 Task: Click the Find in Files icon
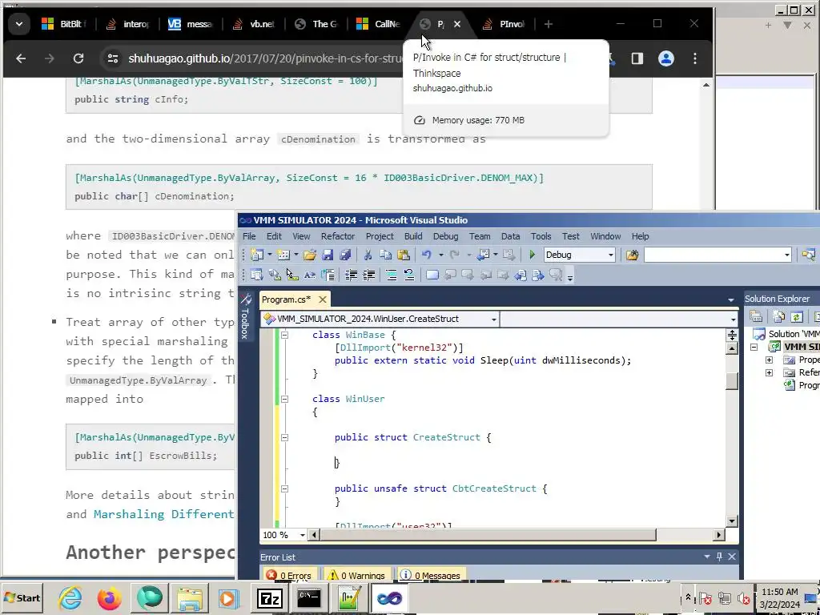(633, 255)
